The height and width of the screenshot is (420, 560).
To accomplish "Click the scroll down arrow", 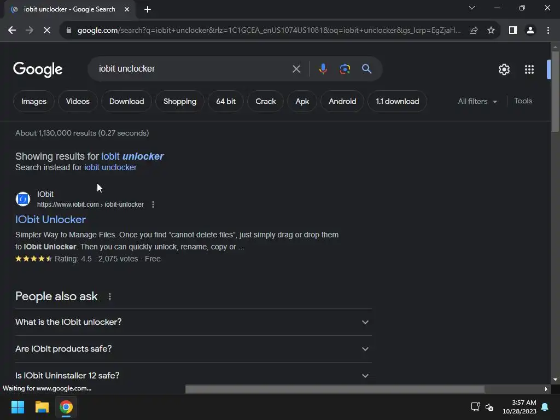I will (x=555, y=380).
